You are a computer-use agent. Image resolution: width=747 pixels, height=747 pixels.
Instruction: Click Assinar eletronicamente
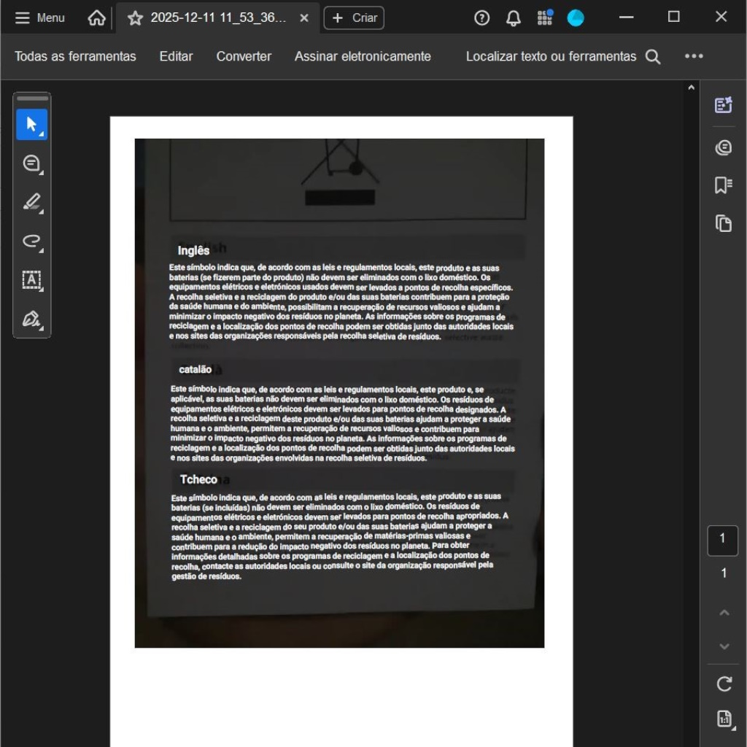[363, 56]
